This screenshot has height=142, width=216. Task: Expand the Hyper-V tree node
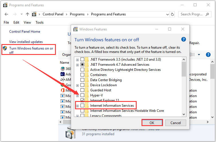click(77, 96)
